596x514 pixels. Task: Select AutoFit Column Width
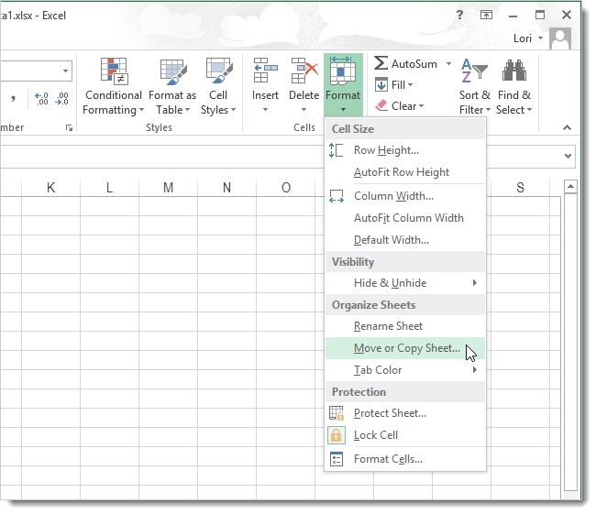point(405,218)
